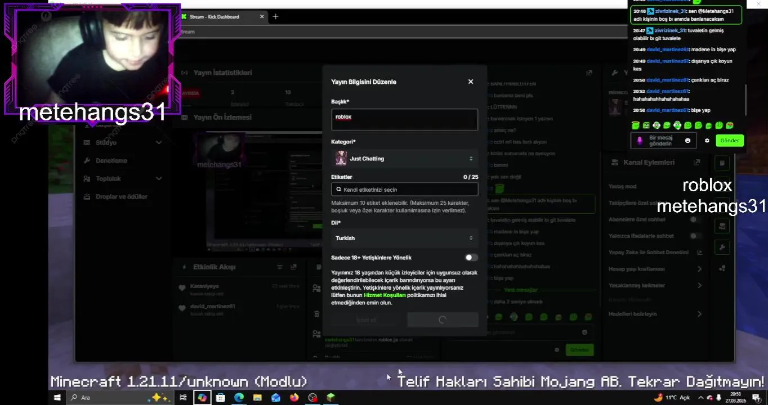
Task: Expand Hedefleri belirleyin option
Action: (x=655, y=314)
